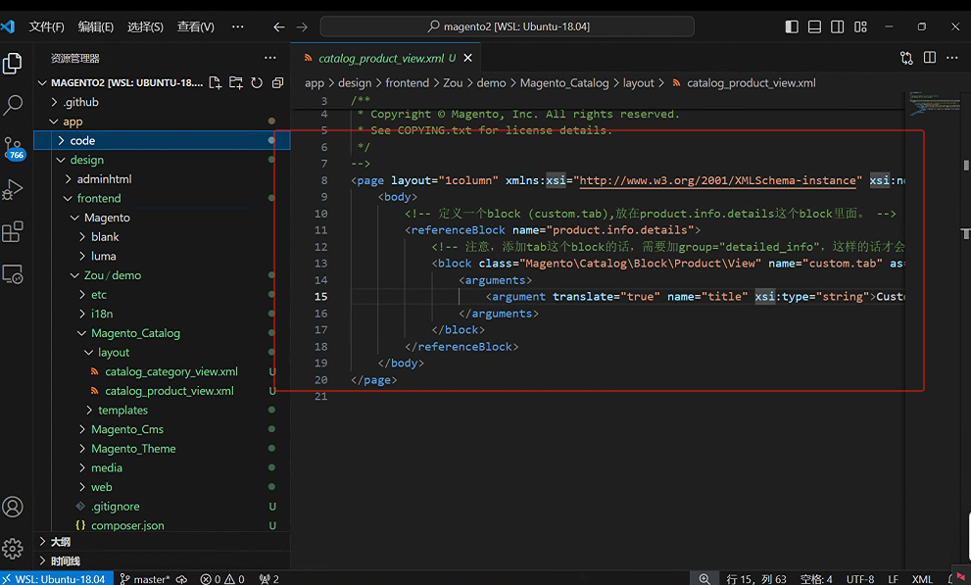Screen dimensions: 971x585
Task: Expand the 大纲 outline section
Action: coord(60,542)
